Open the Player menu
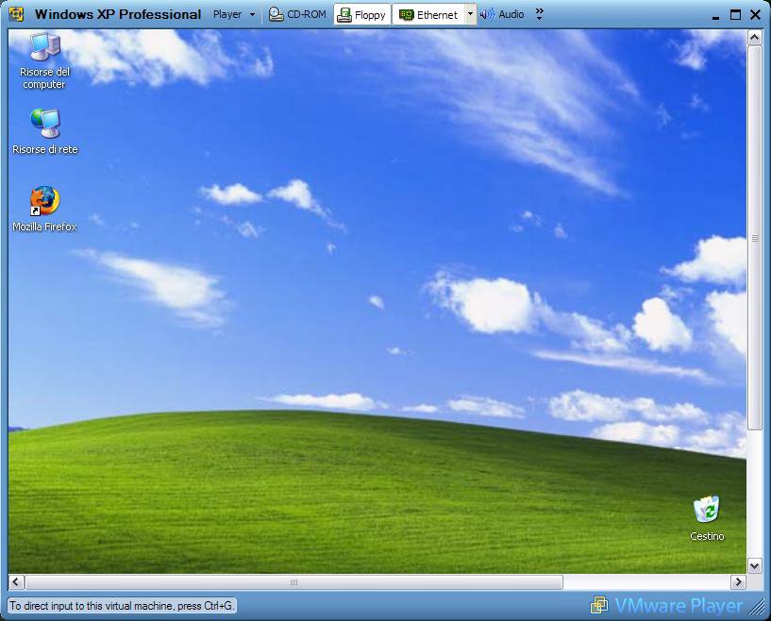This screenshot has height=621, width=771. click(234, 15)
